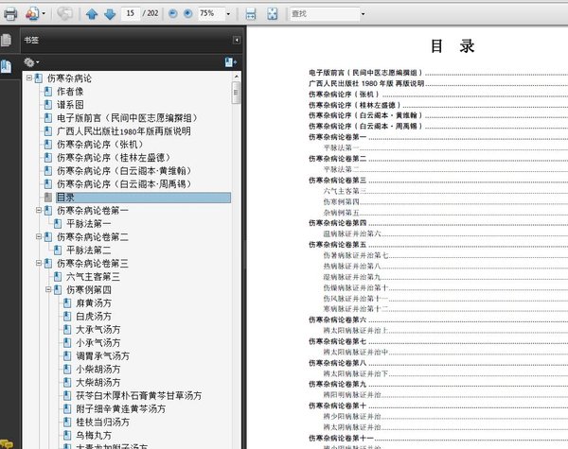This screenshot has height=449, width=568.
Task: Collapse the bookmarks (书签) panel with the arrow
Action: pos(237,40)
